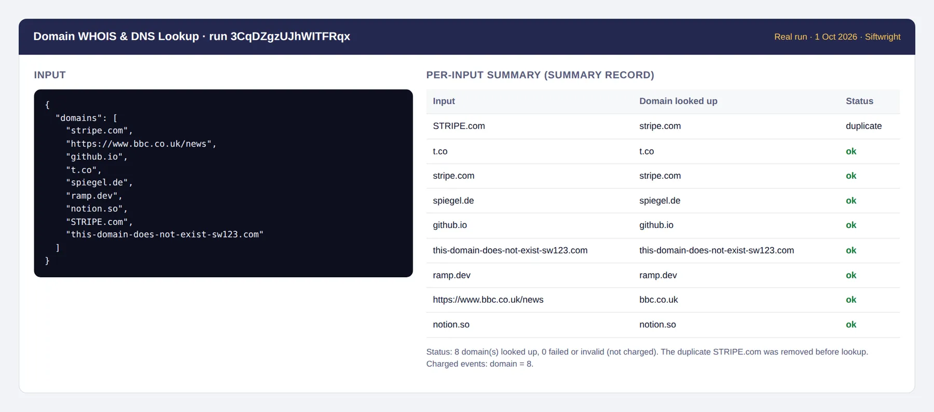Viewport: 934px width, 412px height.
Task: Click the 'INPUT' section heading
Action: click(x=50, y=75)
